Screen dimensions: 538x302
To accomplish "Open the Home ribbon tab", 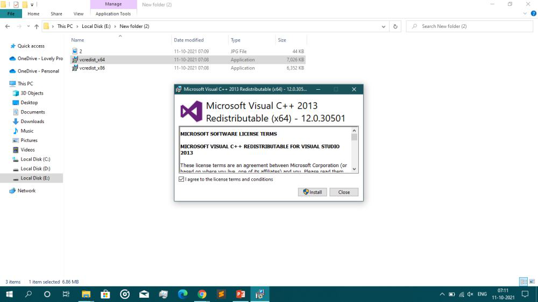I will [33, 14].
